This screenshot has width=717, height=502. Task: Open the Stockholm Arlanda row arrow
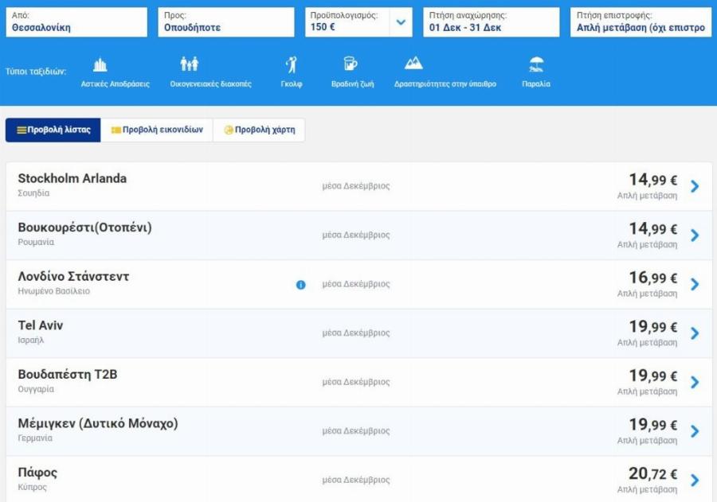695,186
